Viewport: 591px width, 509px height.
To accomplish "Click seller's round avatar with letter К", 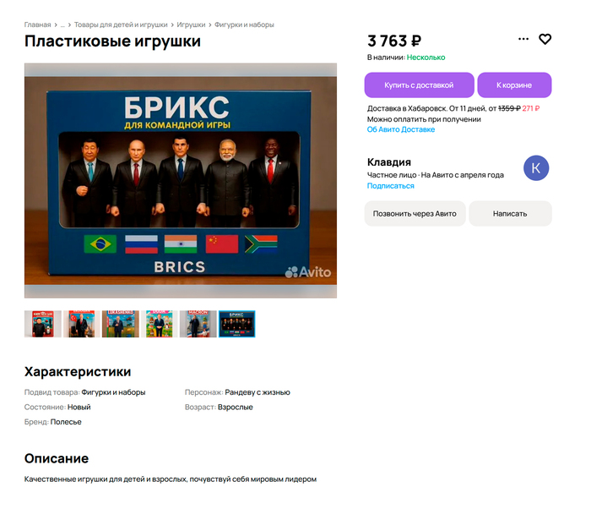I will [x=536, y=168].
